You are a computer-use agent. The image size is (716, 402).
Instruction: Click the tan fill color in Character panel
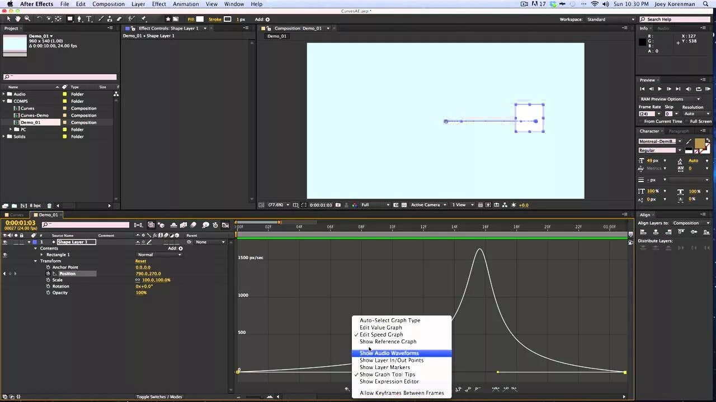click(x=699, y=143)
